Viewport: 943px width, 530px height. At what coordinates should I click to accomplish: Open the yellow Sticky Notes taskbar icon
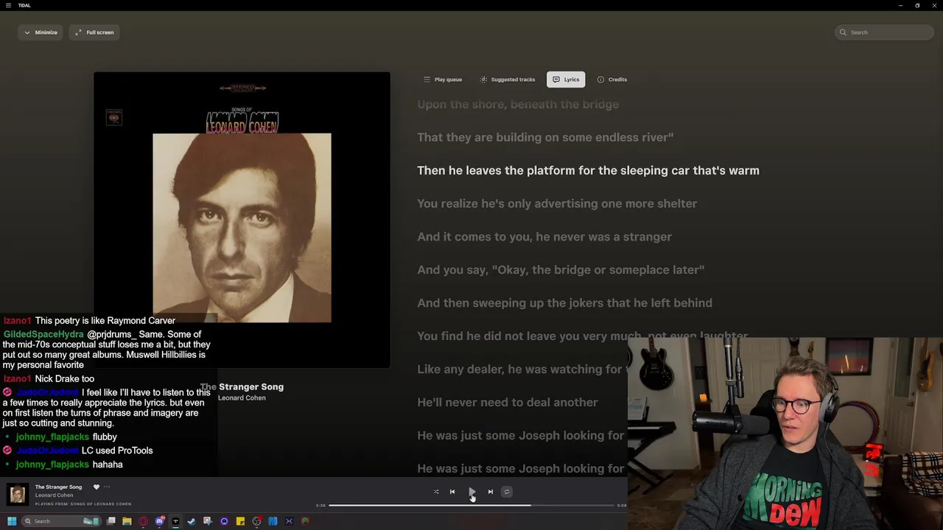coord(240,521)
